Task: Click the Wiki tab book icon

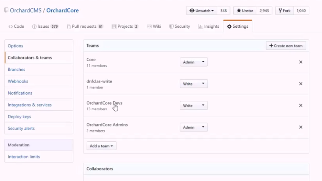Action: [x=149, y=26]
